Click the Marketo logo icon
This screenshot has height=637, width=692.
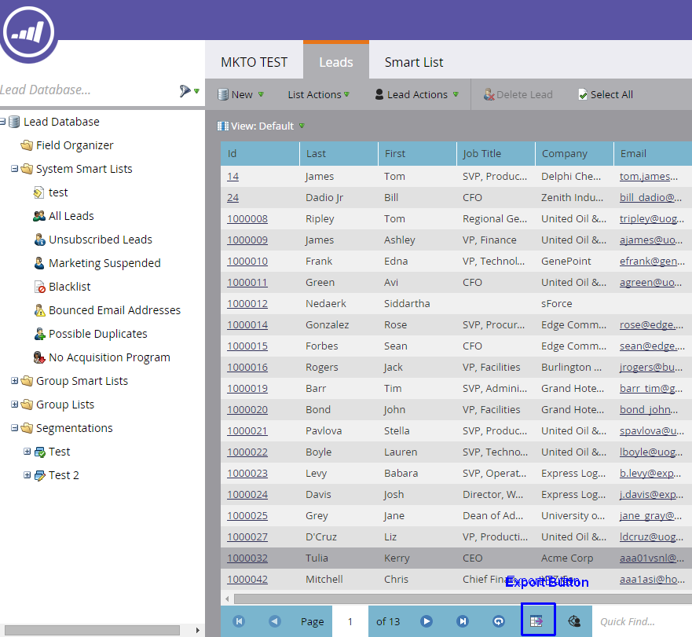(29, 33)
